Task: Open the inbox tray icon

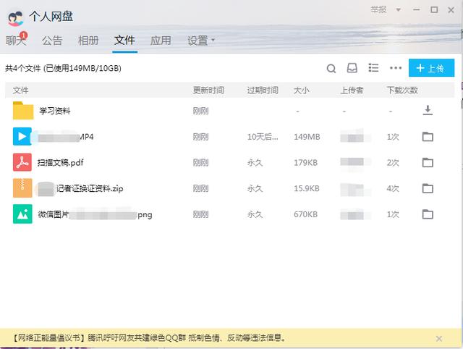Action: coord(352,69)
